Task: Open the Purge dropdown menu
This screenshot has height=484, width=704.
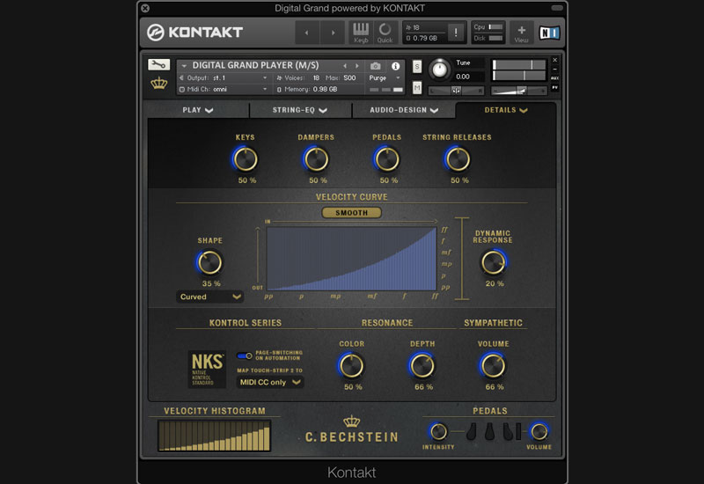Action: point(385,77)
